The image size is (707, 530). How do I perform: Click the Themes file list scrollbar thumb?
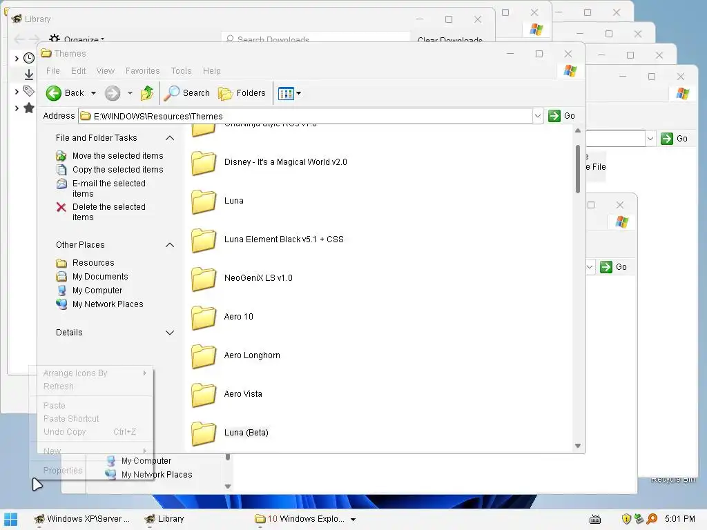(578, 168)
